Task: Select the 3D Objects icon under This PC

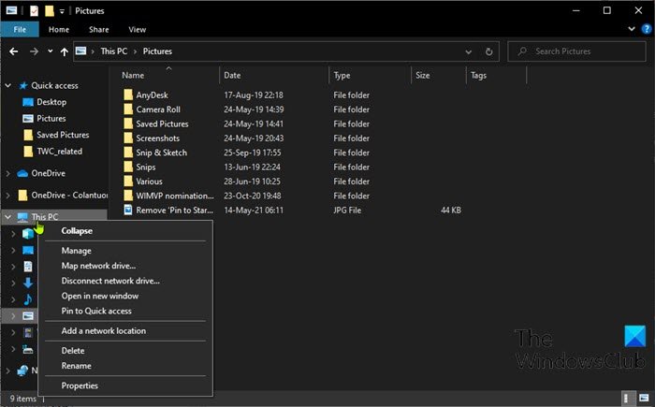Action: [x=28, y=234]
